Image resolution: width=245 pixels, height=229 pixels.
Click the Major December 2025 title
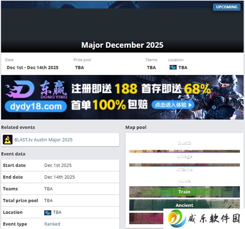(122, 45)
